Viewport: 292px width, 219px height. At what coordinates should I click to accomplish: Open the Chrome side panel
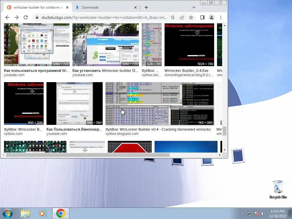202,17
